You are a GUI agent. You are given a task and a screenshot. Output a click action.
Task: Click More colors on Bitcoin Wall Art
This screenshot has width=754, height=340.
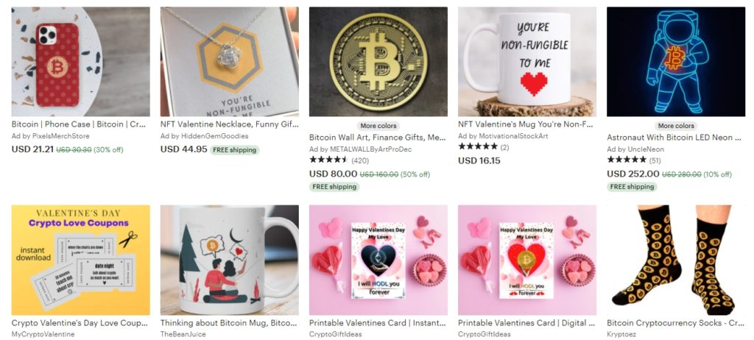(x=378, y=126)
